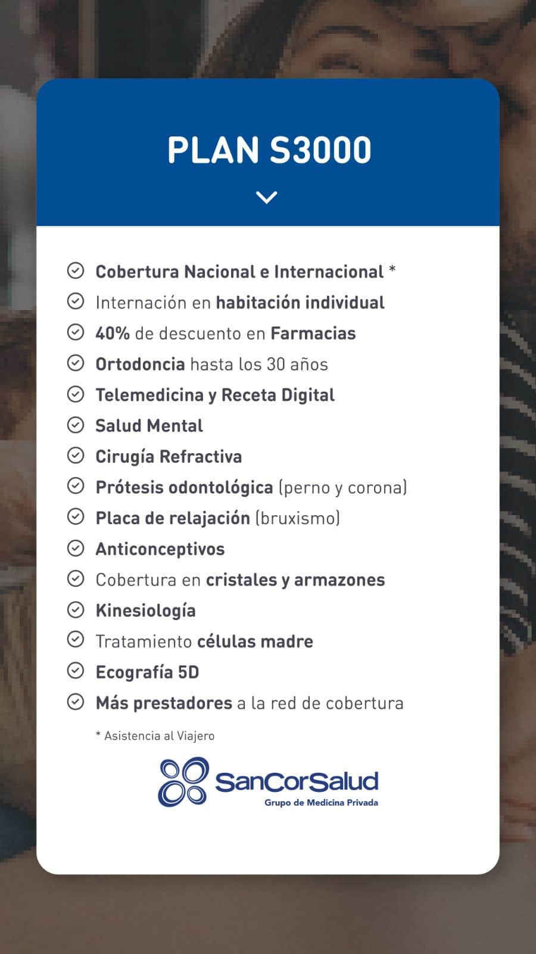Click the check icon beside Tratamiento células madre
The height and width of the screenshot is (954, 536).
click(x=76, y=640)
